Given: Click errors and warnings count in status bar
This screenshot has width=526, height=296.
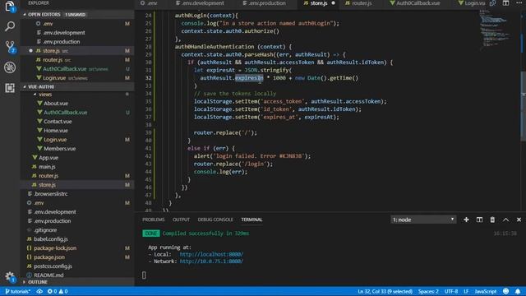Looking at the screenshot, I should 58,291.
